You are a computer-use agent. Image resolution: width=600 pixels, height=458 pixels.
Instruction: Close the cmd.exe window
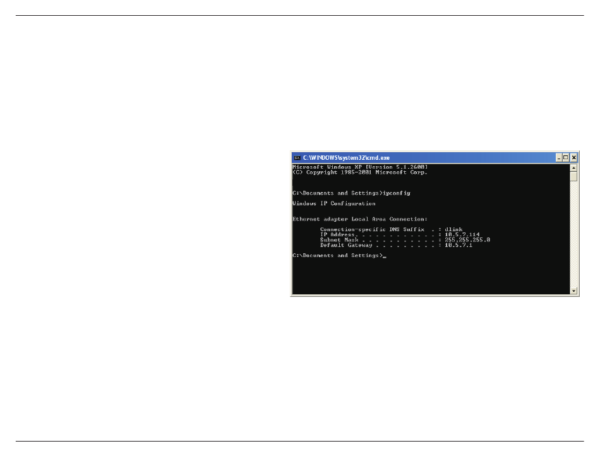573,158
